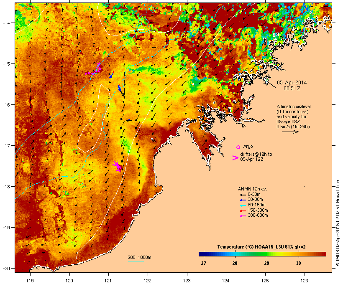Click longitude axis label 125

pyautogui.click(x=265, y=281)
